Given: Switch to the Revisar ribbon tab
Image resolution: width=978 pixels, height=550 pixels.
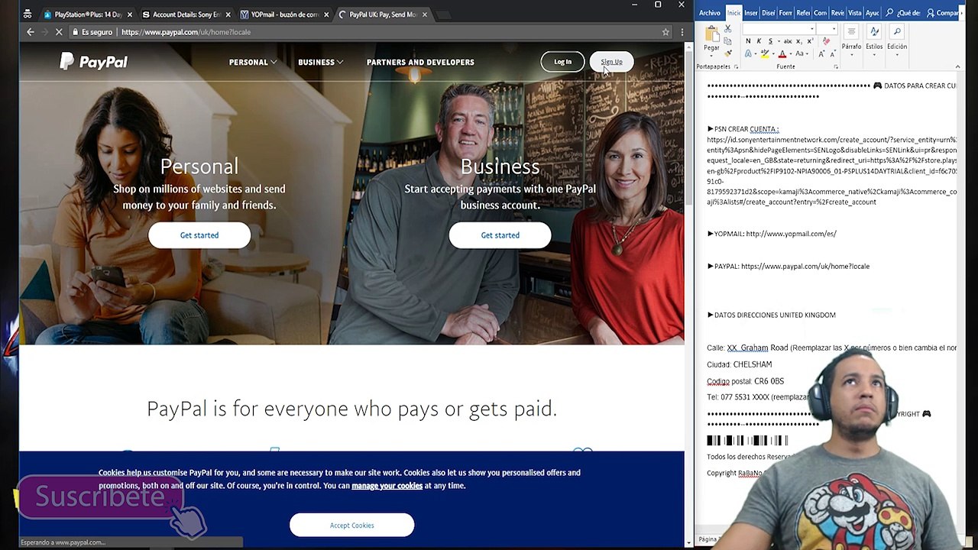Looking at the screenshot, I should coord(837,13).
